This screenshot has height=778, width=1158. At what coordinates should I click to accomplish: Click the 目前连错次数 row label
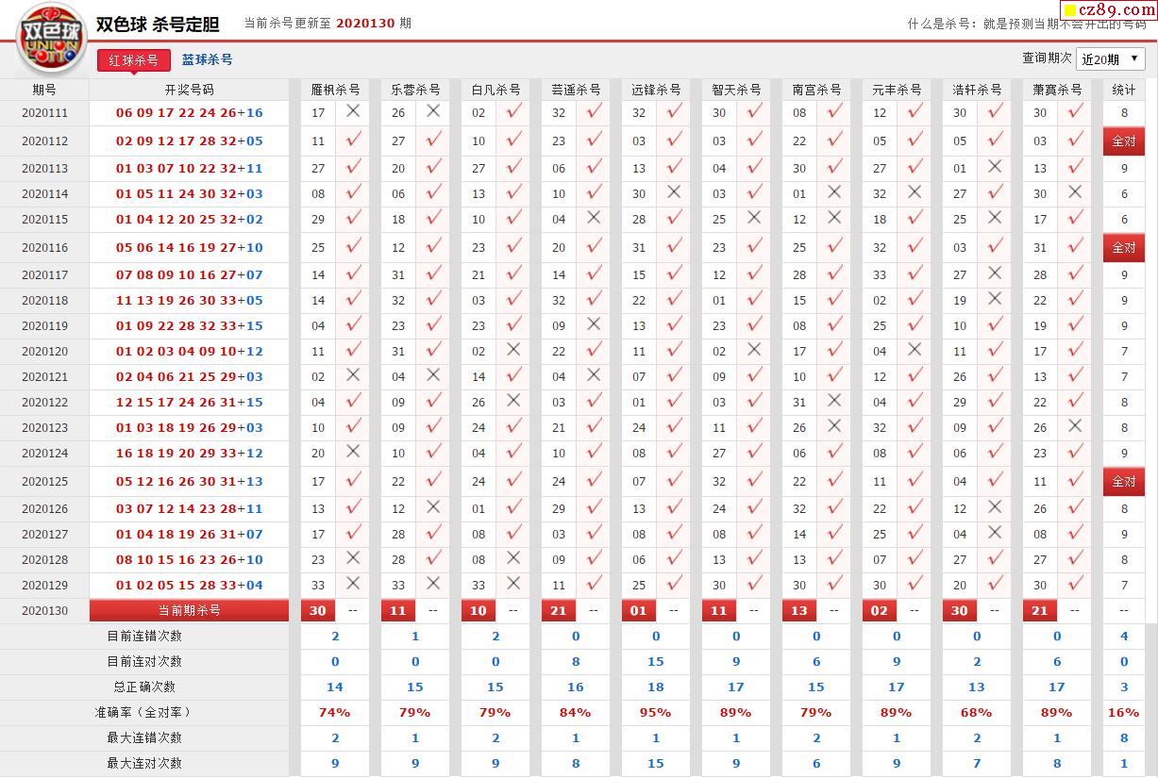point(144,636)
